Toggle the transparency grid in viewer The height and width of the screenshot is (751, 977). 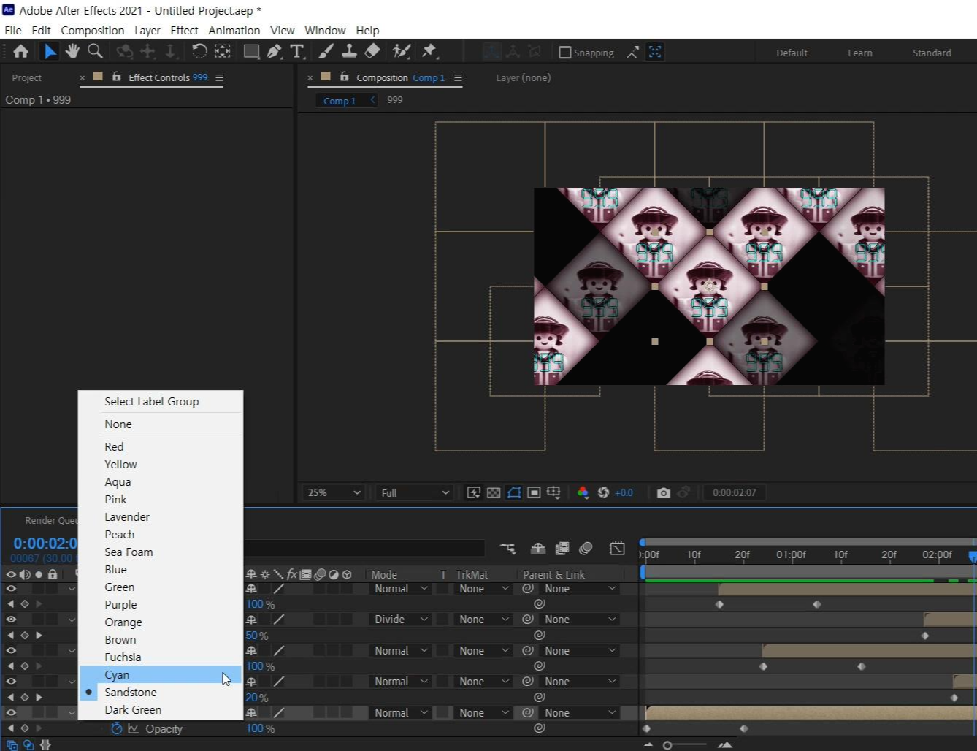point(494,492)
